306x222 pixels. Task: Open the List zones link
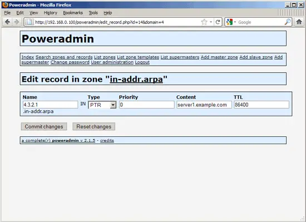pyautogui.click(x=105, y=57)
